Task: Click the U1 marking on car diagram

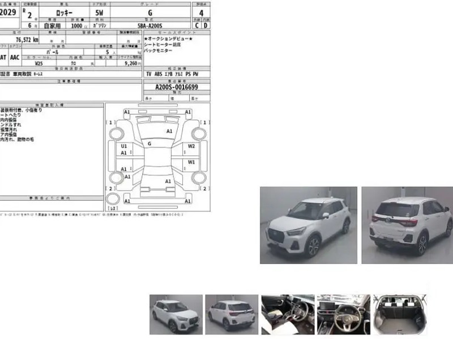Action: 124,146
